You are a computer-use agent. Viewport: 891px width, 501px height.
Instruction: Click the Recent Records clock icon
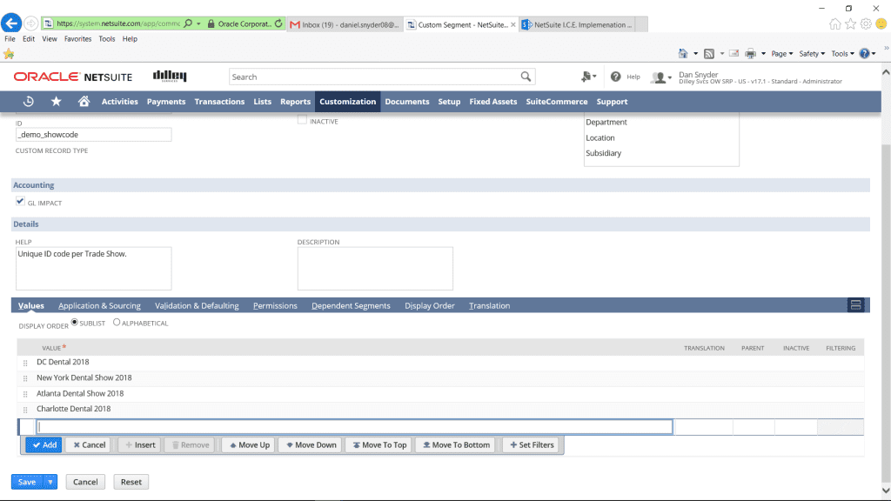[28, 102]
